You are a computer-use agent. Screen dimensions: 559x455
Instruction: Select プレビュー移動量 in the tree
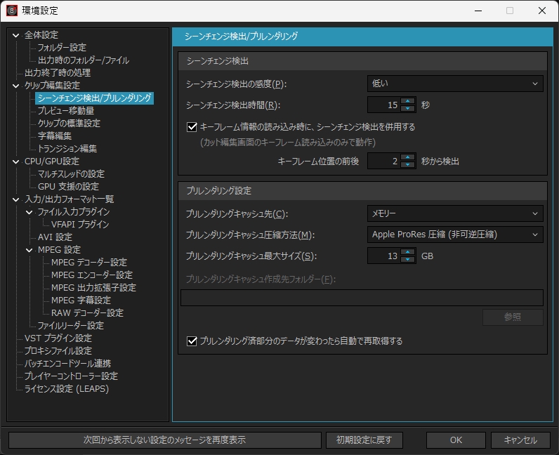[66, 111]
